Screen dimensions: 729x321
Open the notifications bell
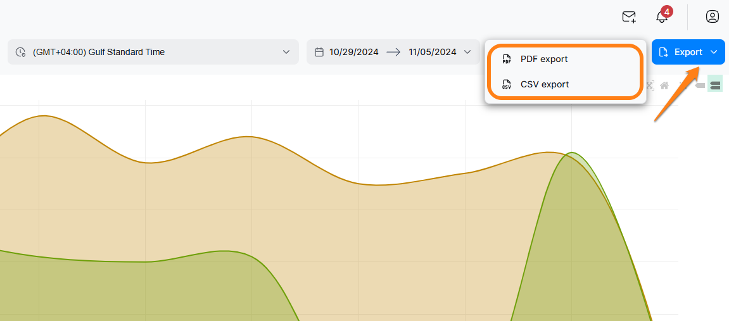click(662, 17)
